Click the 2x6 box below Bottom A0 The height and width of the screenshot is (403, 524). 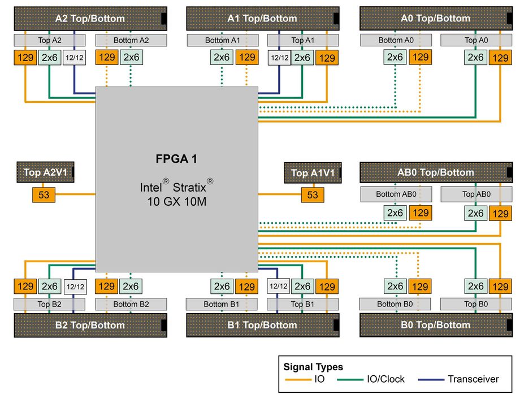[x=395, y=57]
